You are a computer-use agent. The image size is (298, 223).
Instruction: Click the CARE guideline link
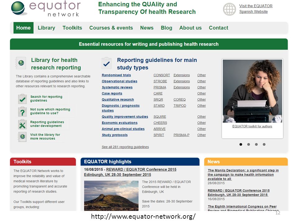coord(158,94)
